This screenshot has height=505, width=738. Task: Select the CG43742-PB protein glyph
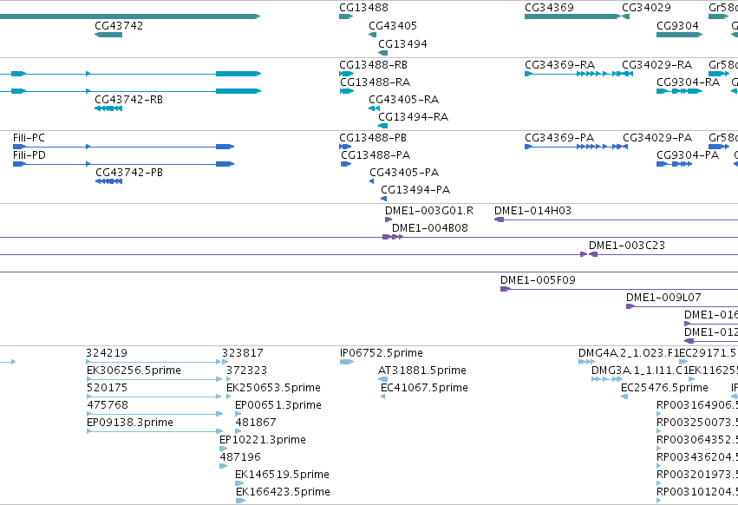[108, 181]
